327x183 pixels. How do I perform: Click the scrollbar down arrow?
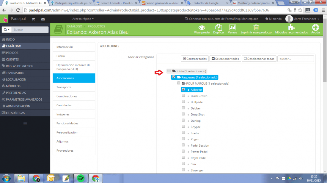point(325,171)
